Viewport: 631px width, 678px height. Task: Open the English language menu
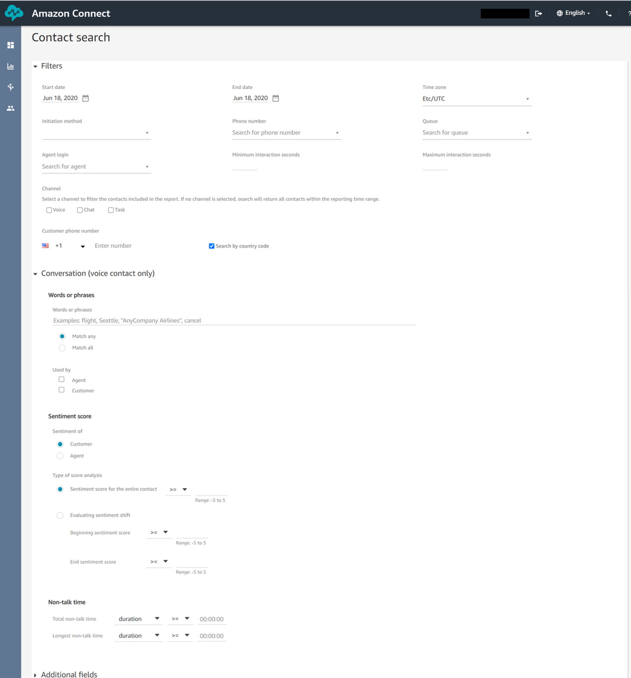573,13
